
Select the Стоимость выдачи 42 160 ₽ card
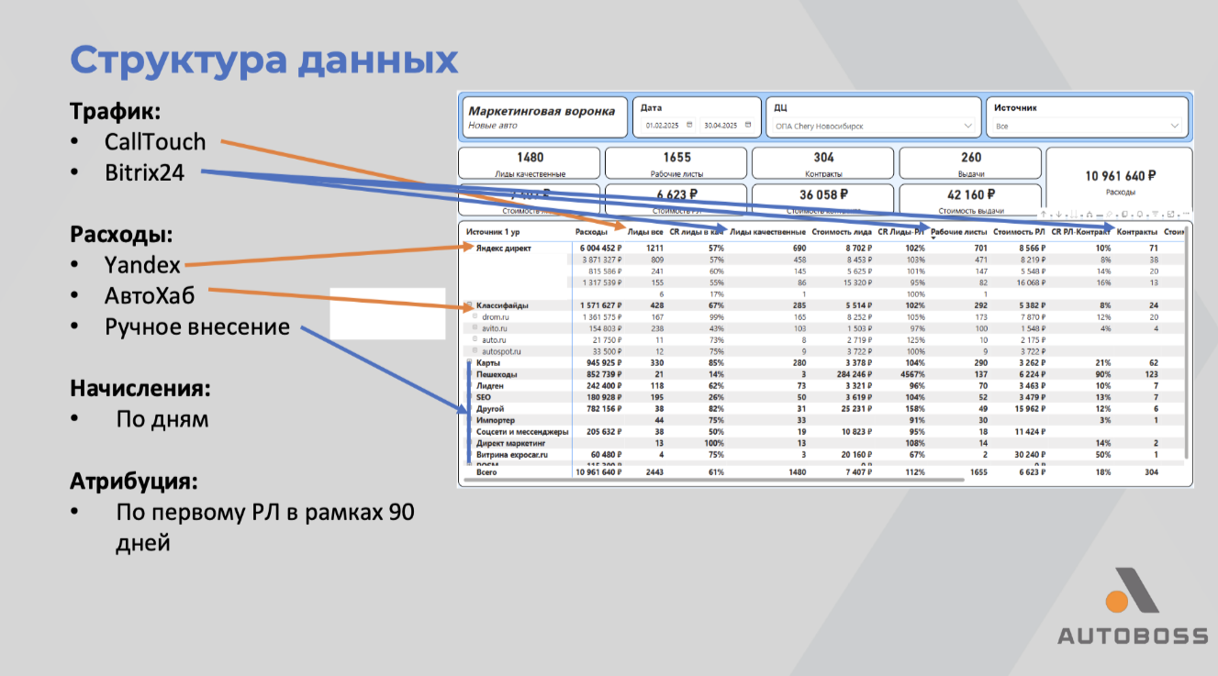point(970,200)
